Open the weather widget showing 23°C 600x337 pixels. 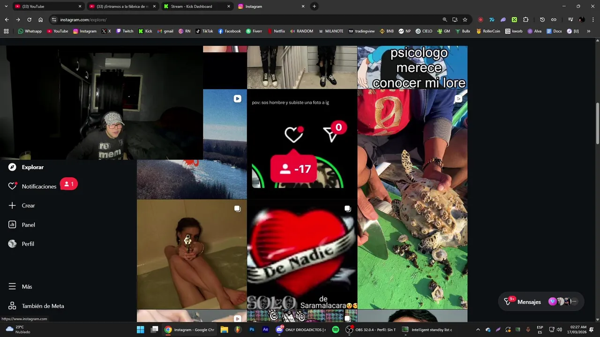17,330
